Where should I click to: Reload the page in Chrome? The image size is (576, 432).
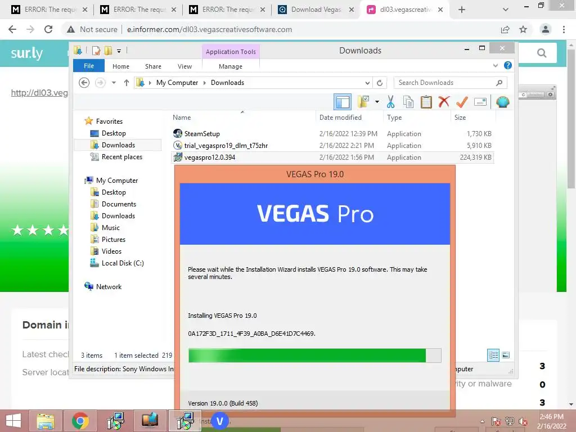tap(48, 29)
